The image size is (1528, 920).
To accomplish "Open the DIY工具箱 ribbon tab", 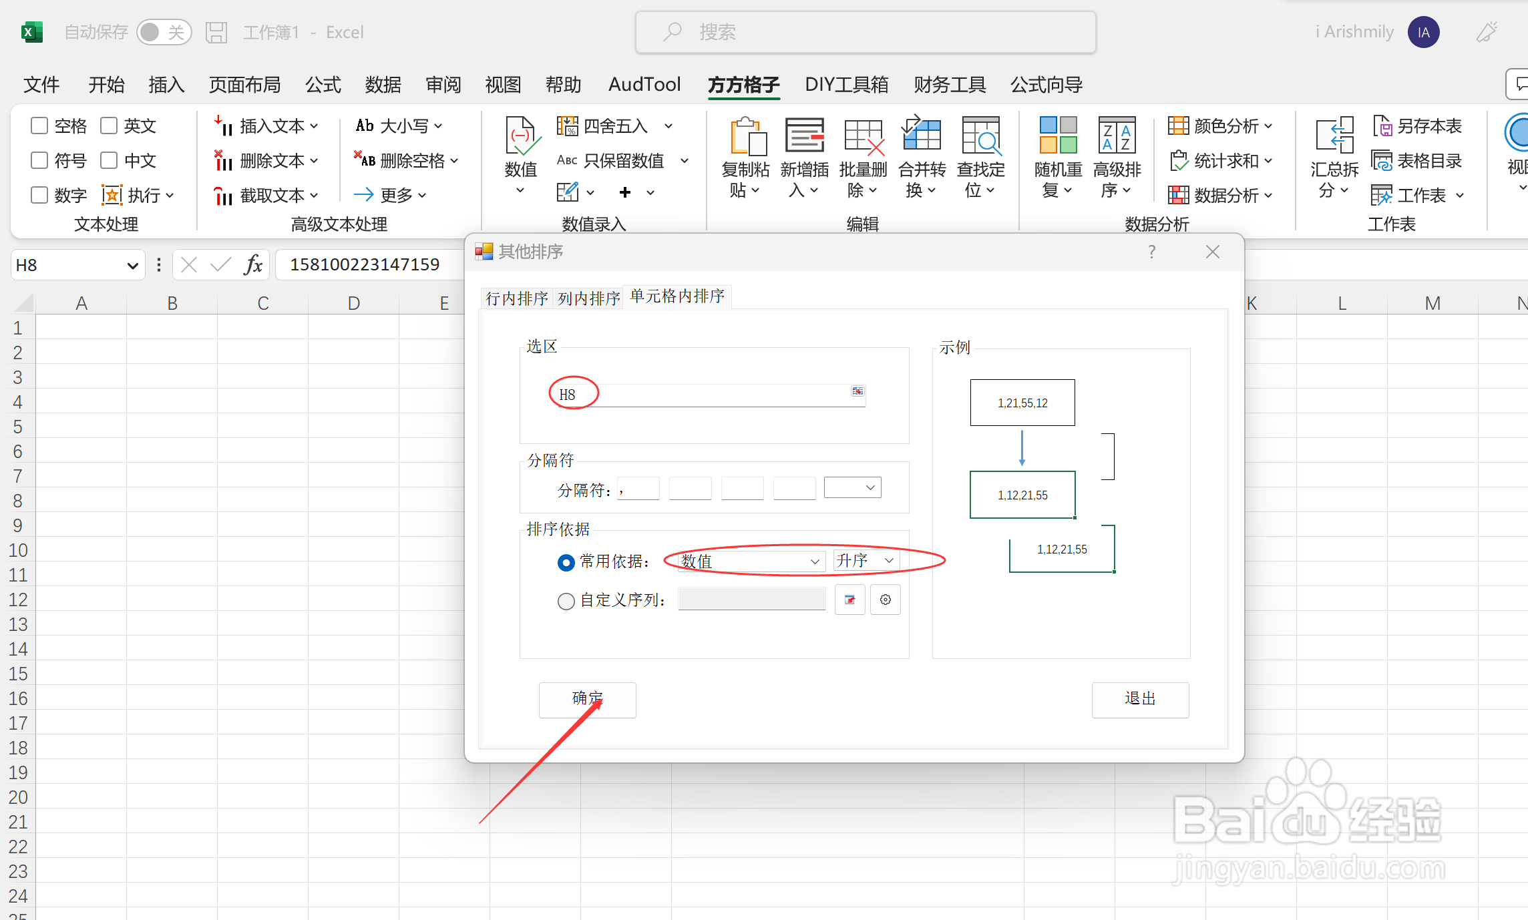I will 846,85.
